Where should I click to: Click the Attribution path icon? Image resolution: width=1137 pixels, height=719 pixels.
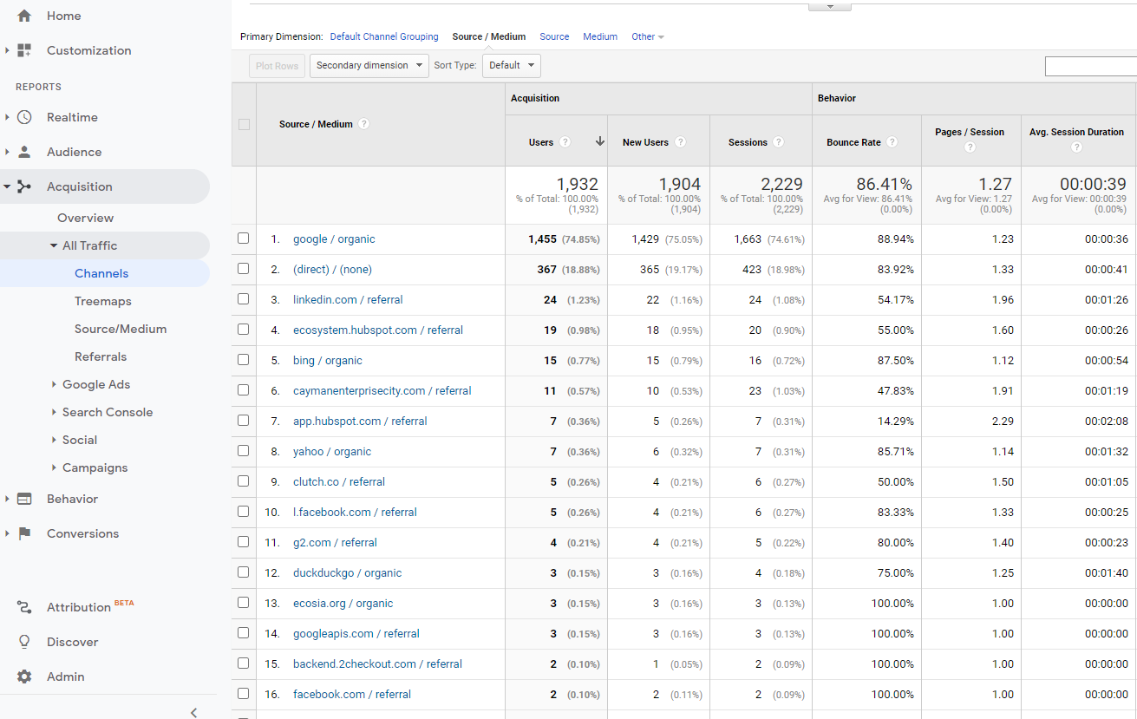pos(24,607)
